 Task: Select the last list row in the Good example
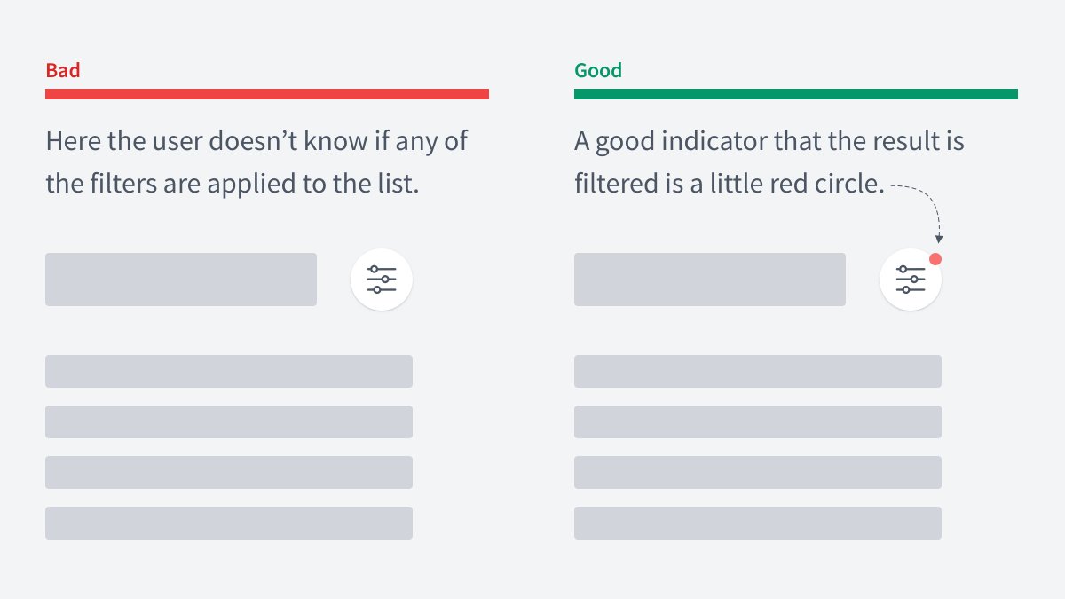tap(758, 523)
